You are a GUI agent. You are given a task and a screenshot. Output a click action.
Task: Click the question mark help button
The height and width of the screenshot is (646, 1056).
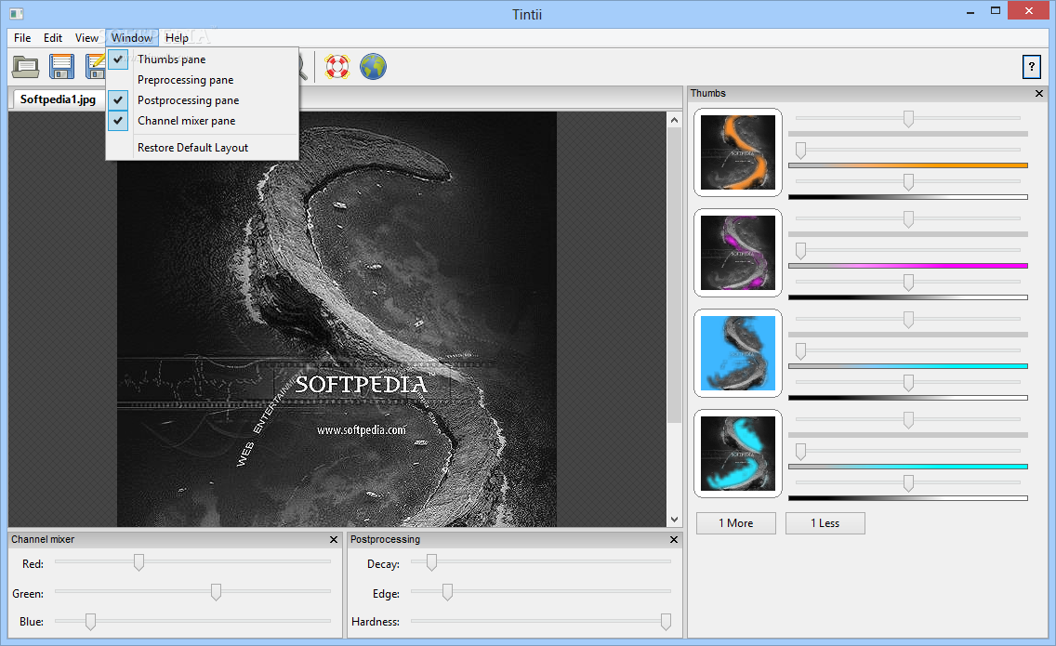pos(1031,67)
